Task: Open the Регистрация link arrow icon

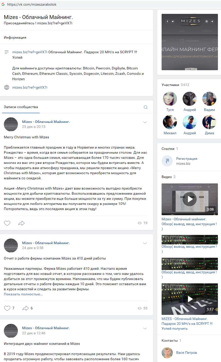Action: tap(167, 161)
